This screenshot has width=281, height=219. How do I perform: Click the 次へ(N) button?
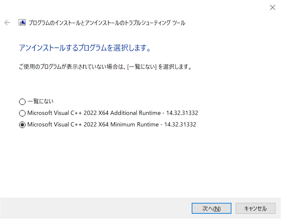pyautogui.click(x=211, y=208)
